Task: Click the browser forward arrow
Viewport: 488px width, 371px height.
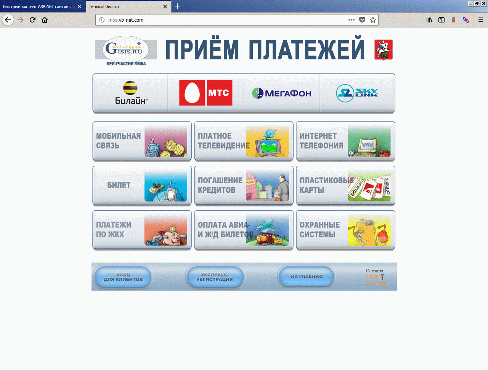Action: point(21,20)
